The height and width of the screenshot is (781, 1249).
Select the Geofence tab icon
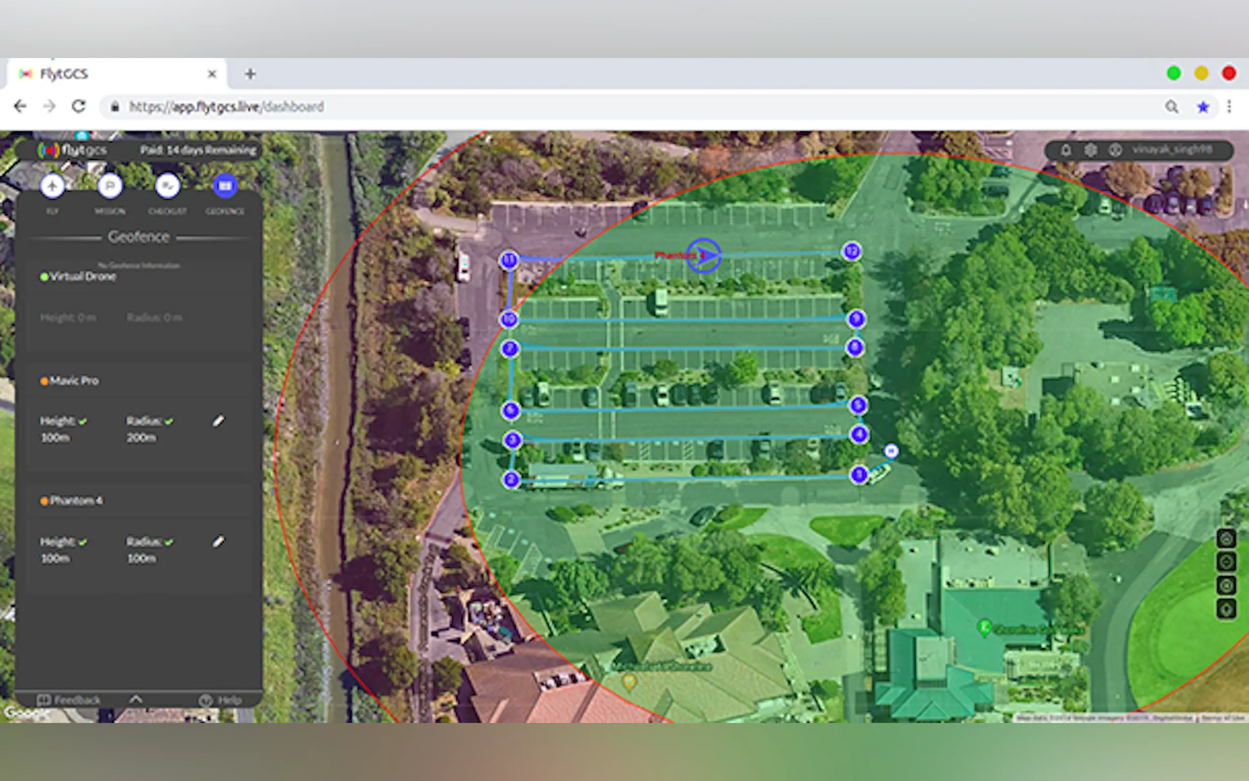point(225,186)
